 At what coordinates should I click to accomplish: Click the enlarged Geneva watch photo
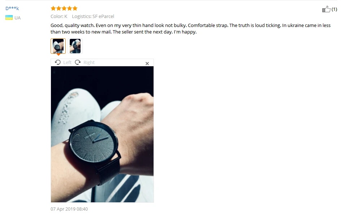[x=102, y=134]
